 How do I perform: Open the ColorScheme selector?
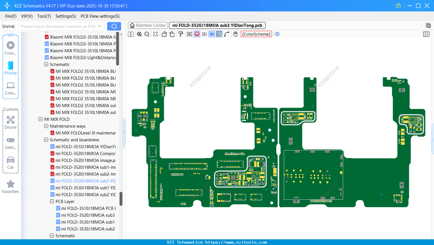(x=256, y=34)
